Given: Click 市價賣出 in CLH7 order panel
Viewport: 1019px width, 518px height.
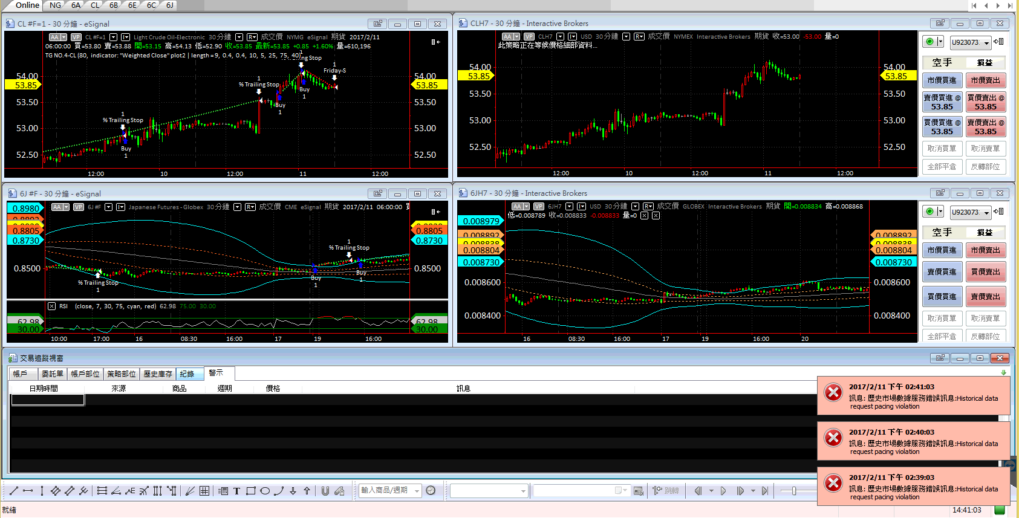Looking at the screenshot, I should click(986, 80).
